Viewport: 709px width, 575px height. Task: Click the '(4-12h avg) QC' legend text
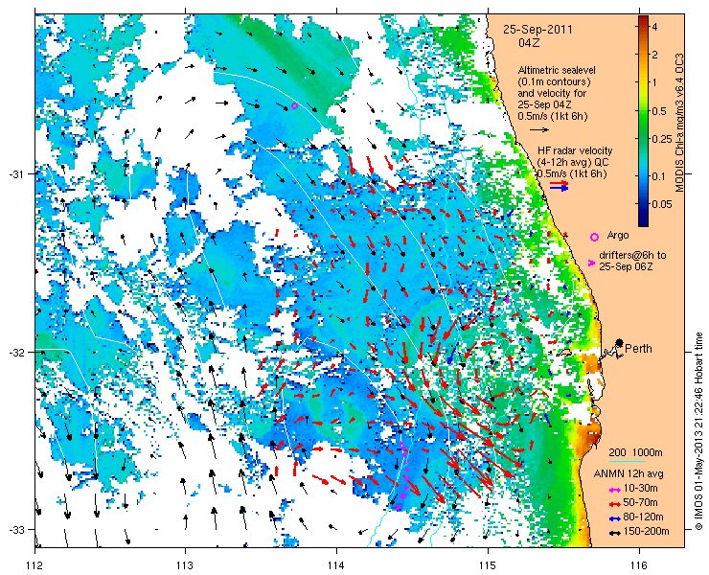click(572, 162)
